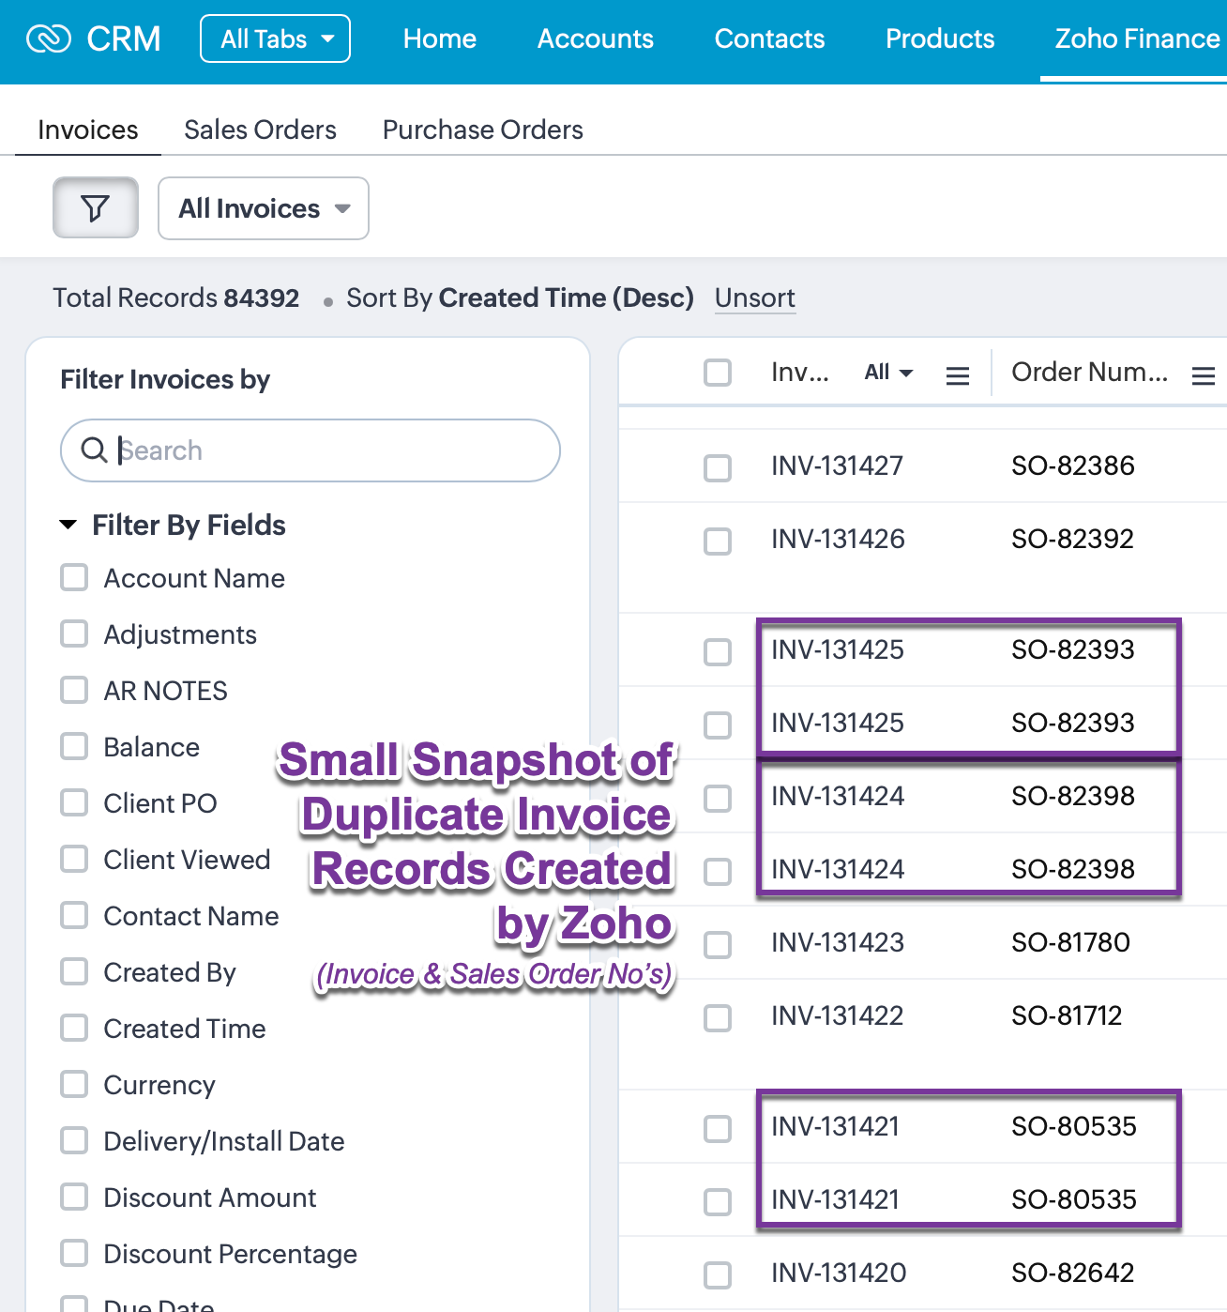Tick the Delivery/Install Date filter
Viewport: 1227px width, 1312px height.
click(x=74, y=1140)
